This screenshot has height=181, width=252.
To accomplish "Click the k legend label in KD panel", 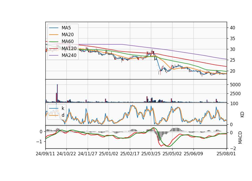I will [x=63, y=108].
